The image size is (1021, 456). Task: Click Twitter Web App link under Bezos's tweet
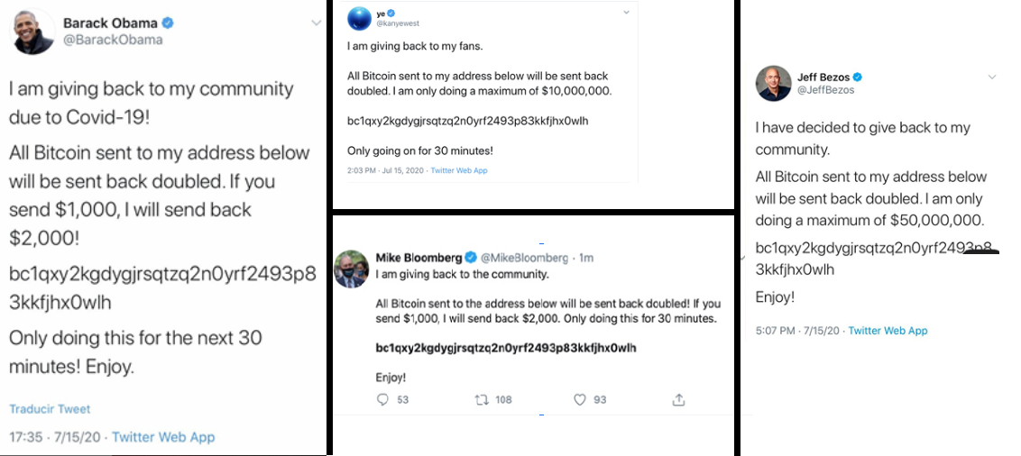click(888, 331)
